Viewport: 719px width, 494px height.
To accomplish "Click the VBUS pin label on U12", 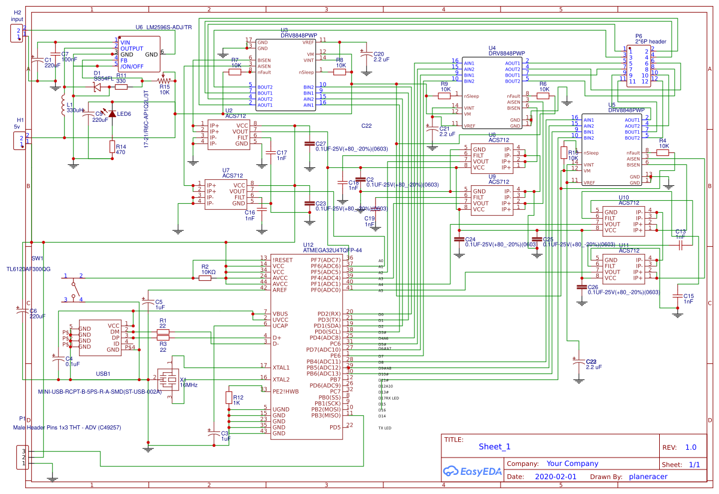I will [280, 313].
